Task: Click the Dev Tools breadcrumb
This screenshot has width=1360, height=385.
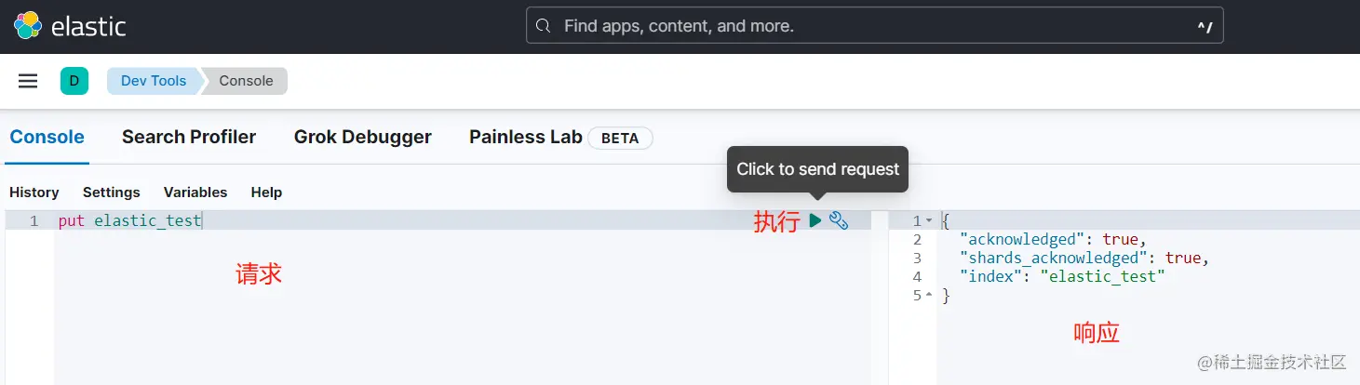Action: 154,81
